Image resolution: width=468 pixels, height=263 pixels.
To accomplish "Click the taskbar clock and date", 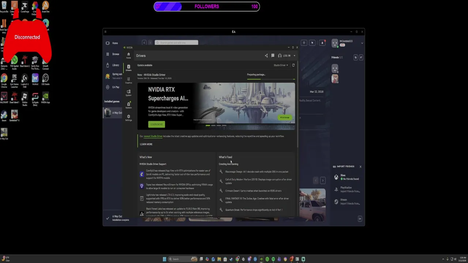I will 462,259.
